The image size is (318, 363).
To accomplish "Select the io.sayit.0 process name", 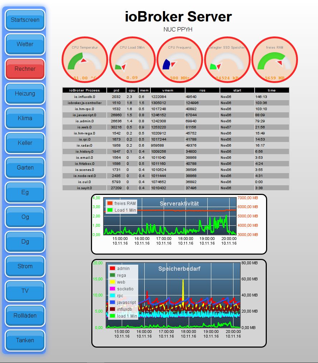I will point(85,188).
